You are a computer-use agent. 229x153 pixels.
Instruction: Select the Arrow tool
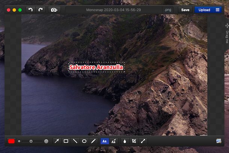click(x=57, y=141)
